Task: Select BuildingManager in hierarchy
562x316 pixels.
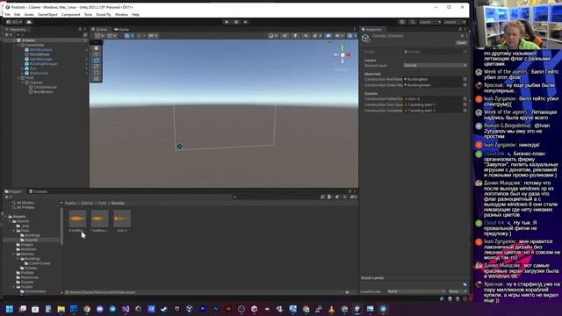Action: pyautogui.click(x=43, y=64)
